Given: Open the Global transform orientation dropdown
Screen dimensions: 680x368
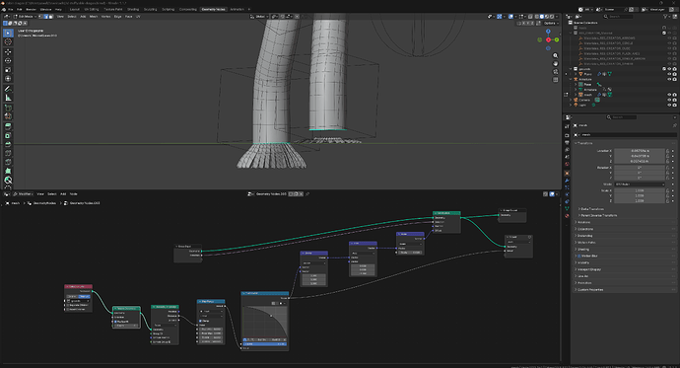Looking at the screenshot, I should [x=260, y=17].
